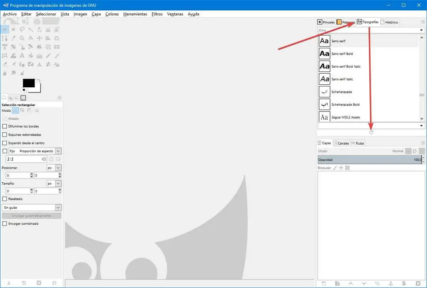Select the Scheherazade Bold font
This screenshot has width=427, height=288.
[369, 104]
